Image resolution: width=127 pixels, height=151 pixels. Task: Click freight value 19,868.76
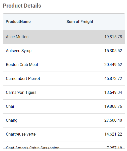[x=113, y=106]
